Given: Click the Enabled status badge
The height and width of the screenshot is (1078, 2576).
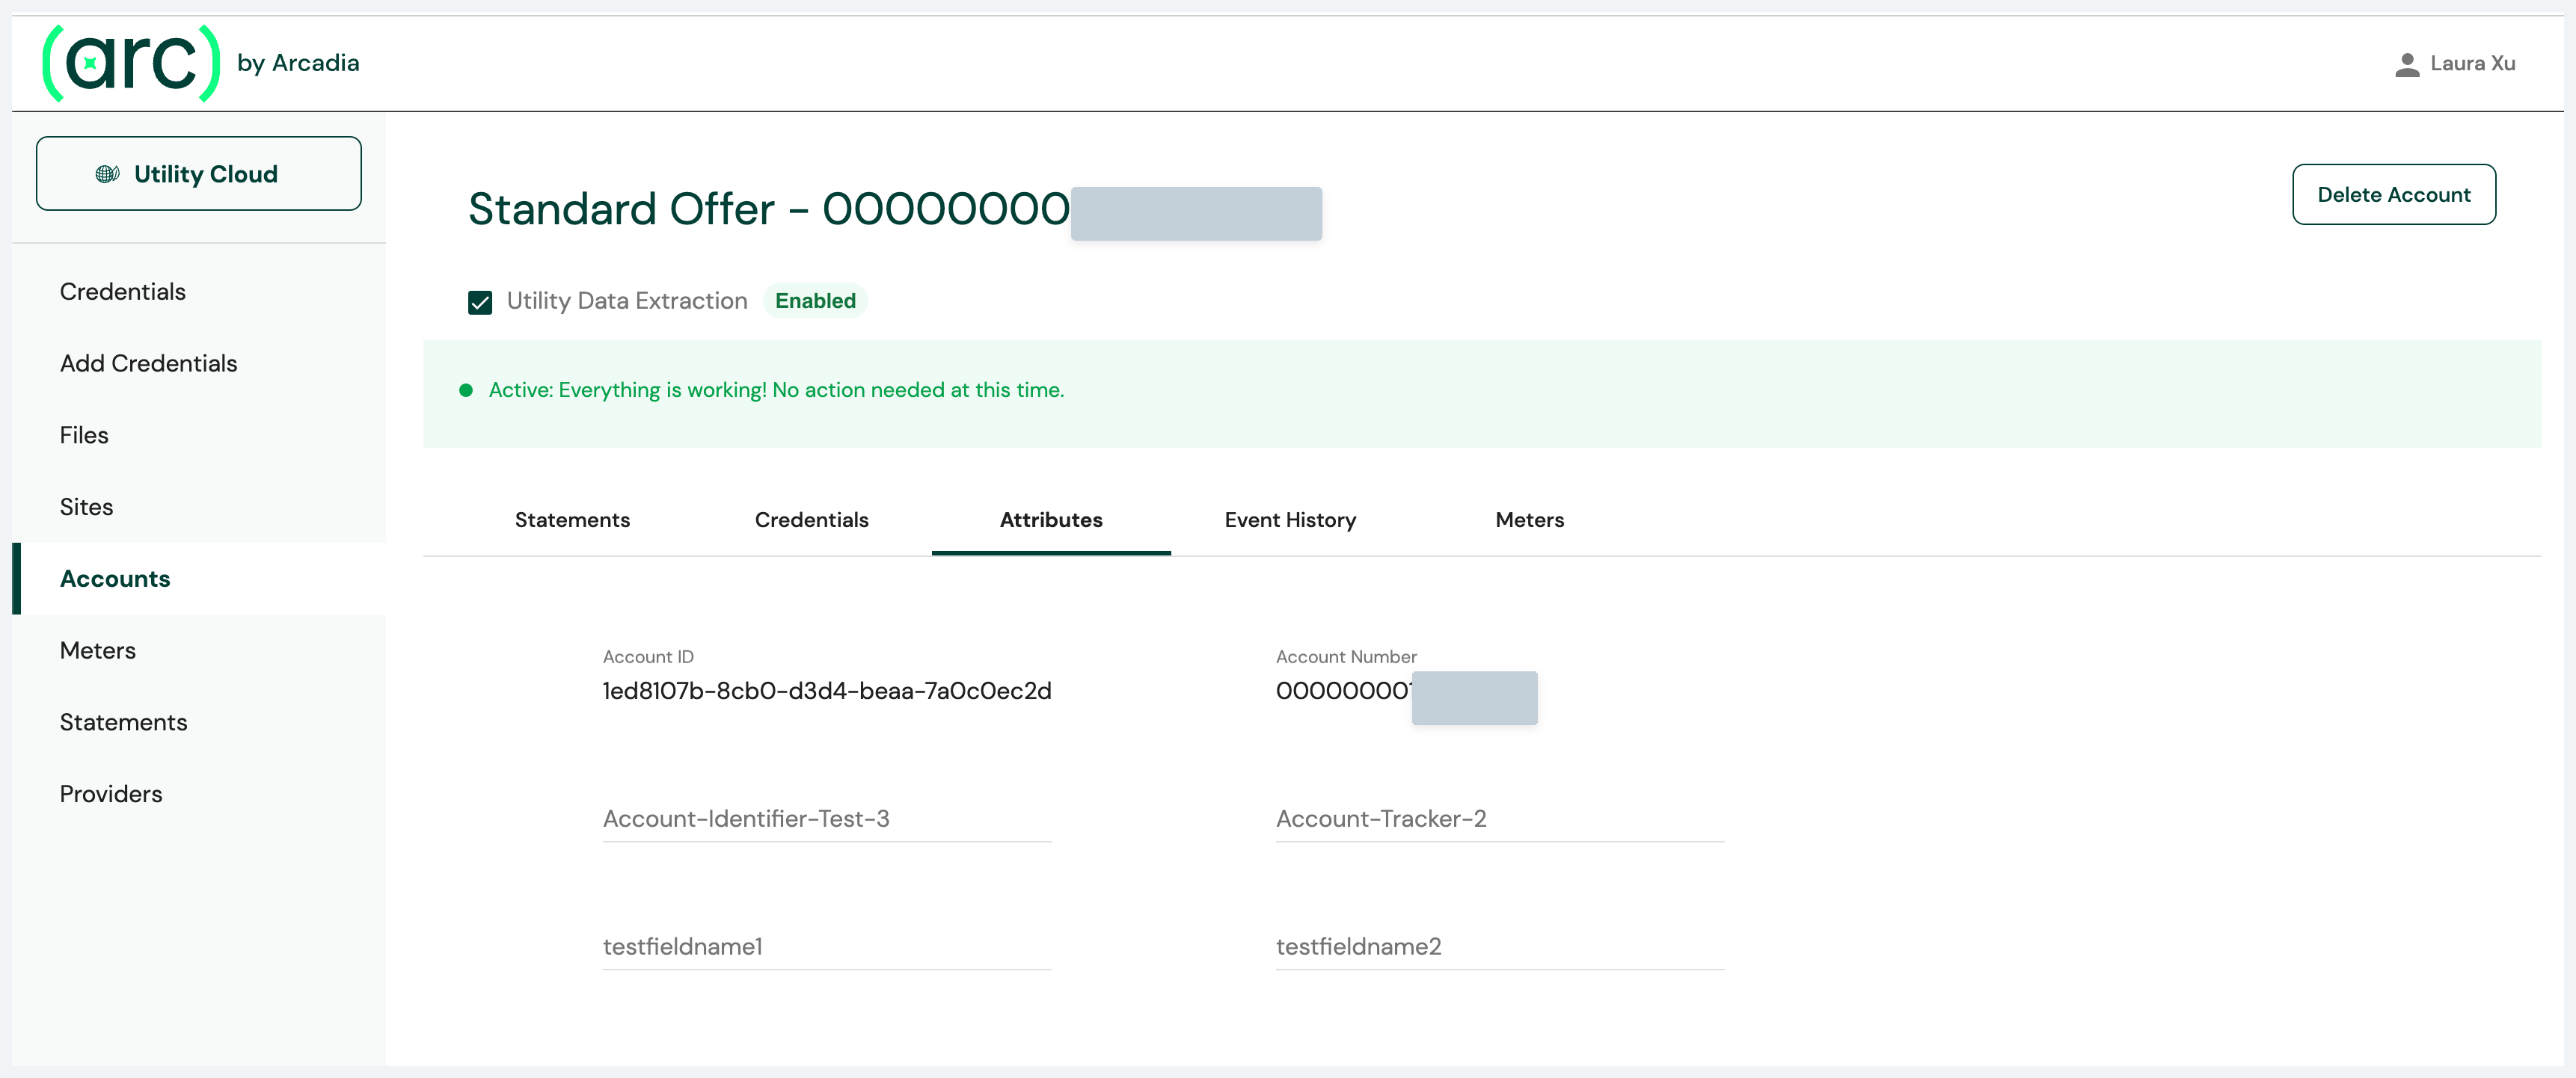Looking at the screenshot, I should click(x=814, y=301).
